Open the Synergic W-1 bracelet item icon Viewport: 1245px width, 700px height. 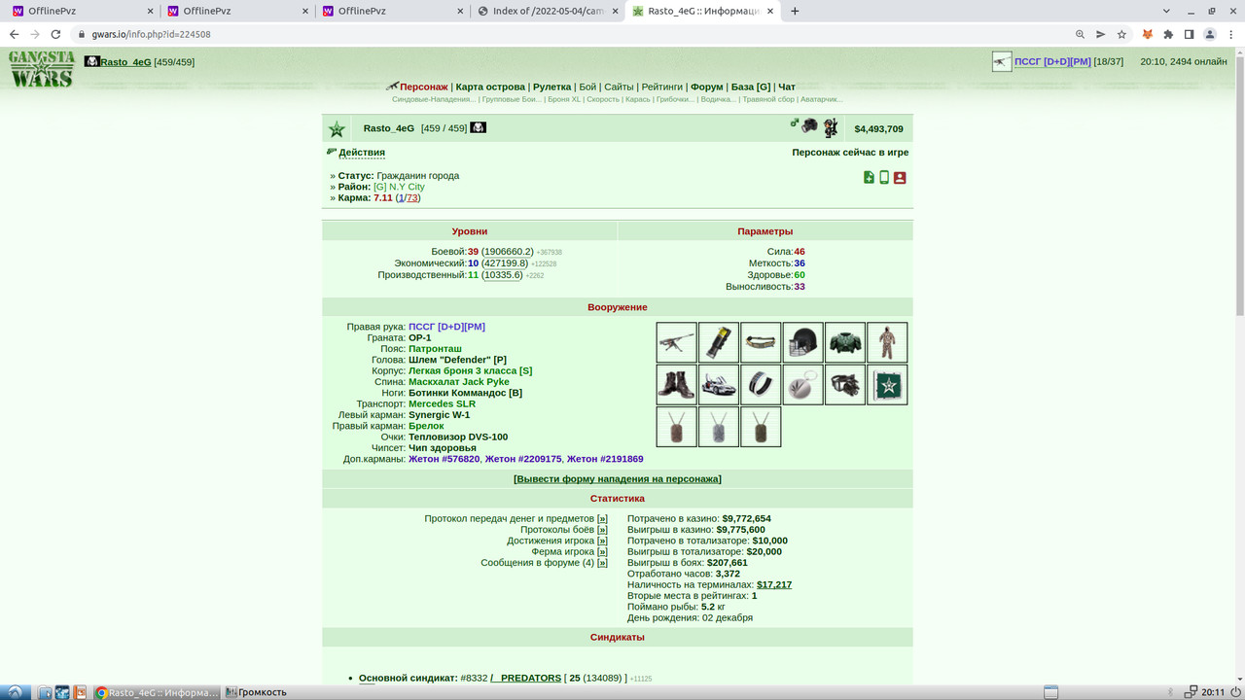coord(761,385)
